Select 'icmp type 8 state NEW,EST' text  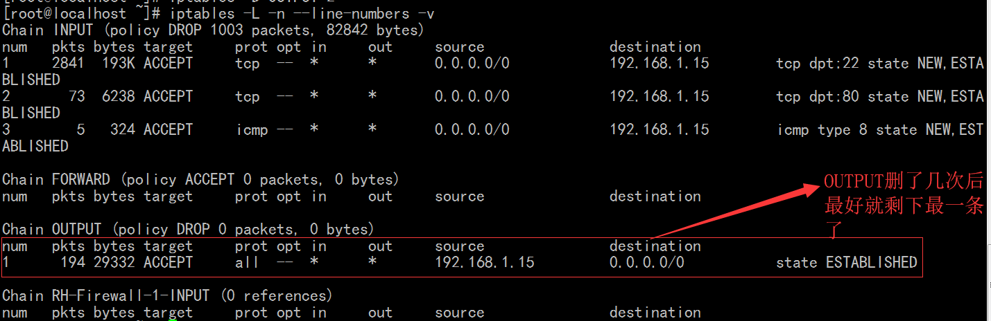(880, 130)
